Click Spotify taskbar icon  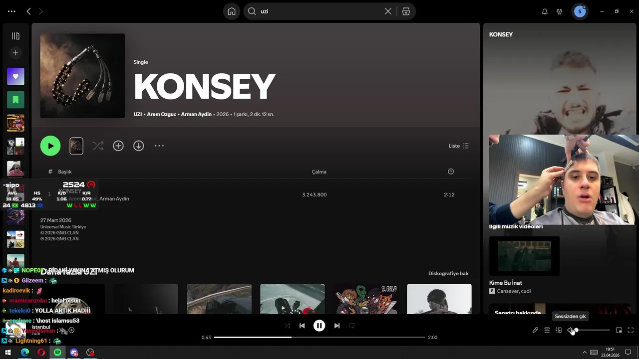57,353
